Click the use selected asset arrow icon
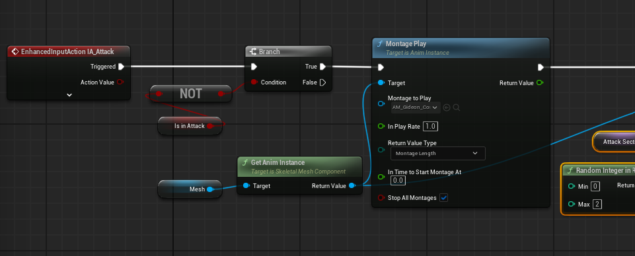This screenshot has height=256, width=635. click(x=447, y=108)
